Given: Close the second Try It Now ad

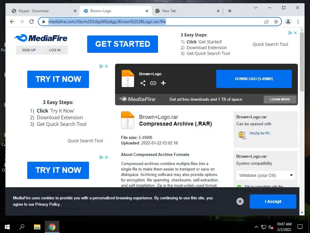Looking at the screenshot, I should (106, 157).
